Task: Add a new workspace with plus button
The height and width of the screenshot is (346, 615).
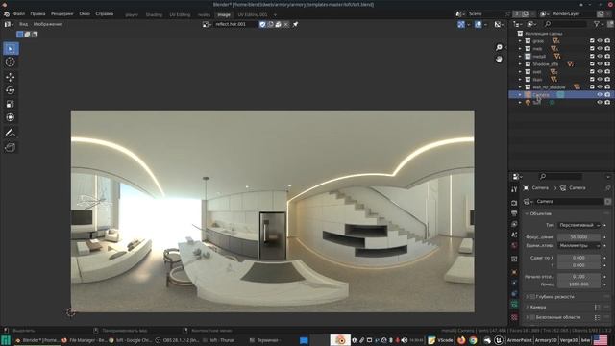Action: (x=275, y=15)
